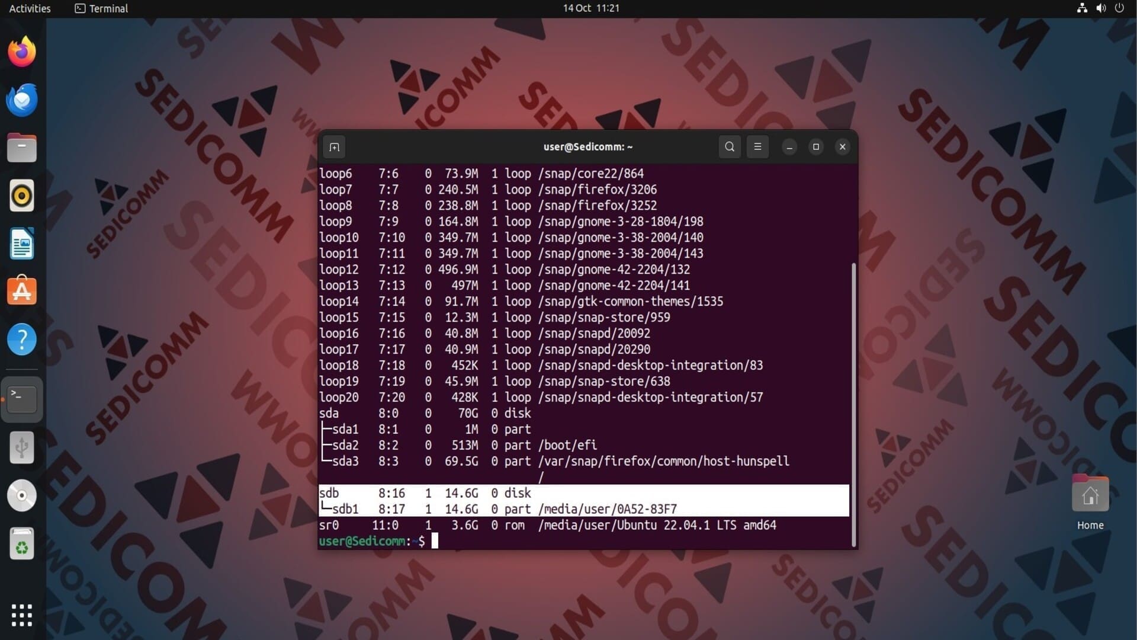Open the Help icon in dock
Image resolution: width=1137 pixels, height=640 pixels.
(22, 340)
